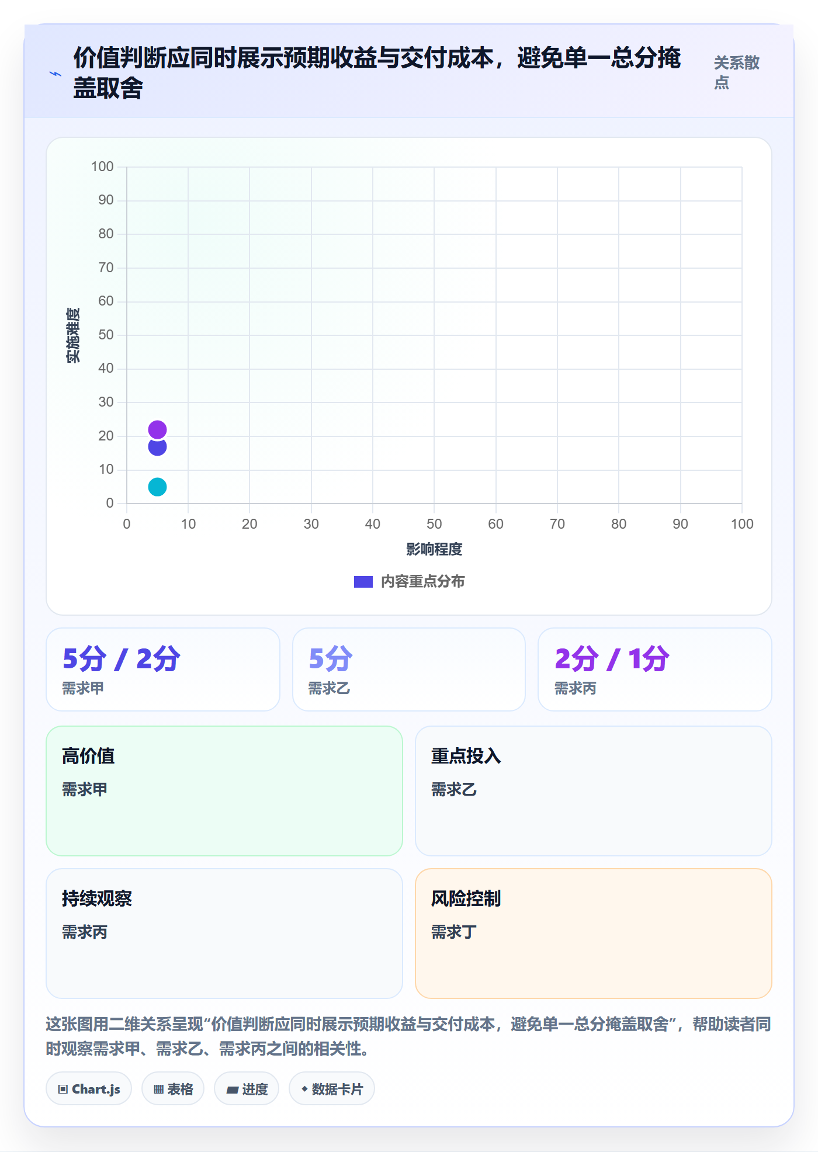Click the cyan scatter point near 5
Viewport: 818px width, 1152px height.
(157, 487)
